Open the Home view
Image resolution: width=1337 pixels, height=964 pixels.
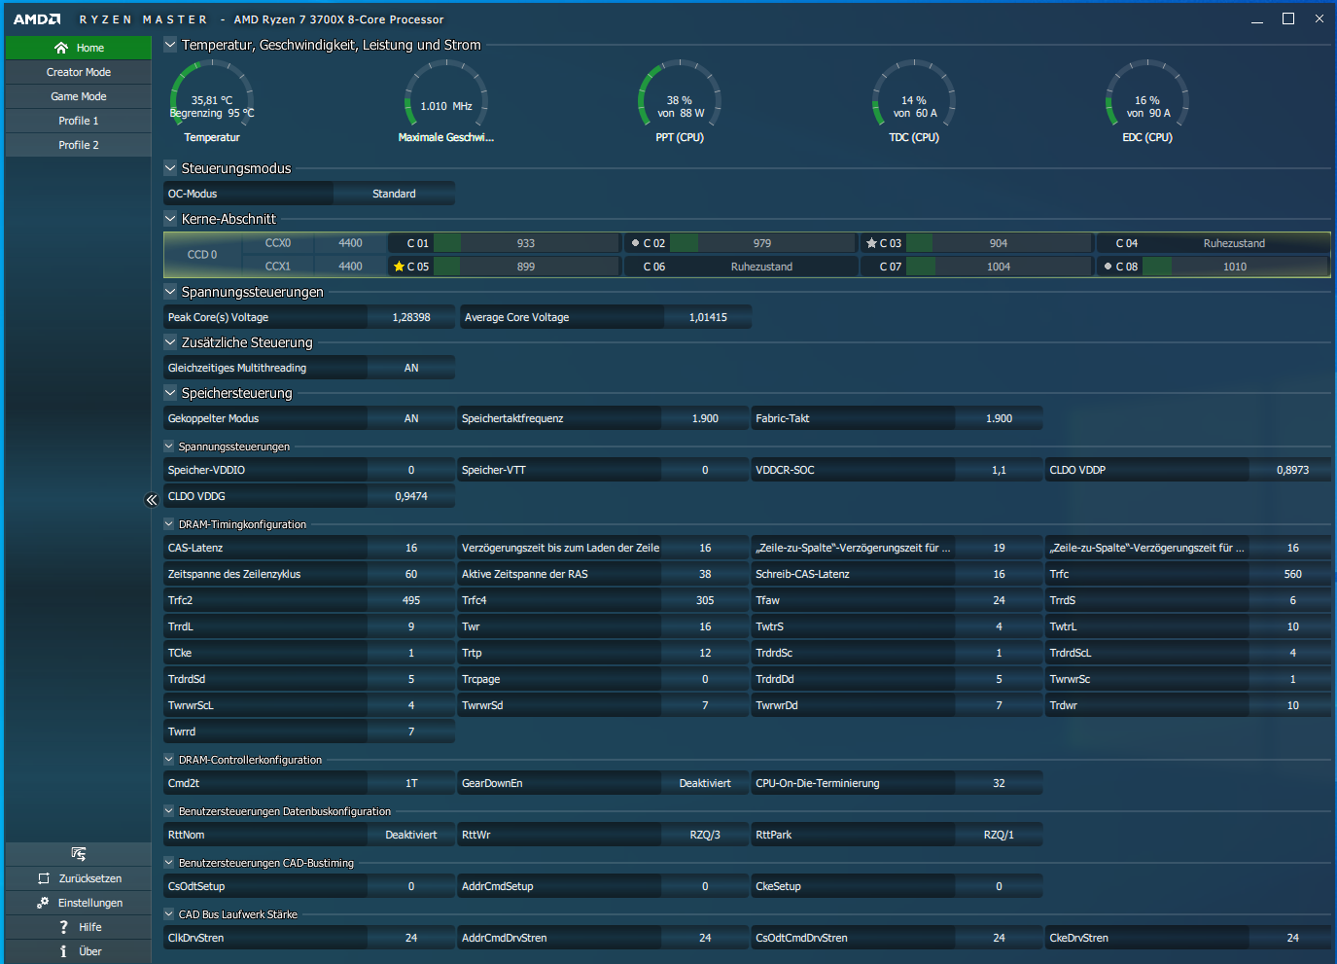(x=79, y=48)
